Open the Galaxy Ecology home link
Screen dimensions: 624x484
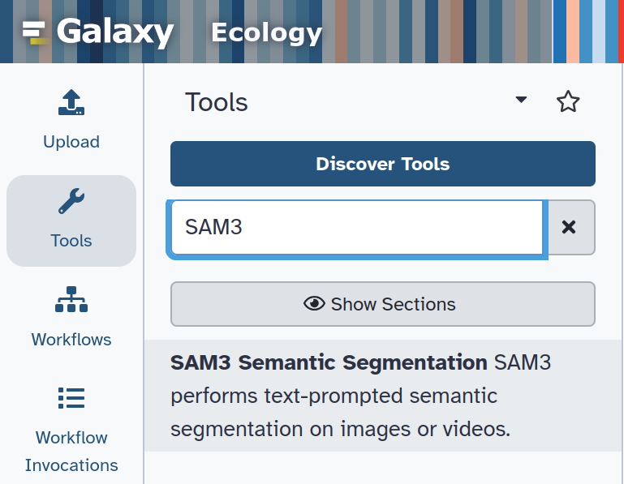coord(172,32)
